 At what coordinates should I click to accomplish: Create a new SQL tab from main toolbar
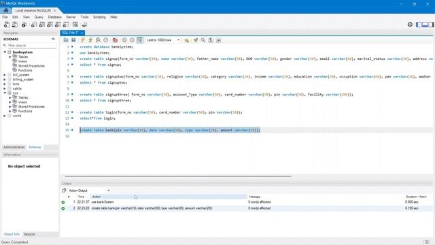[7, 24]
